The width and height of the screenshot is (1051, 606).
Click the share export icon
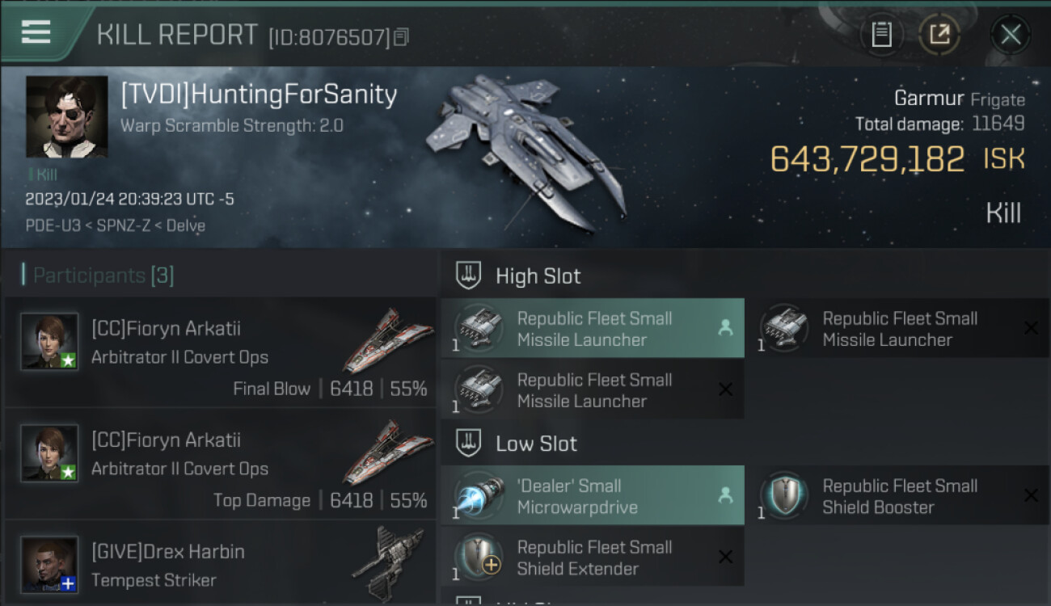939,35
